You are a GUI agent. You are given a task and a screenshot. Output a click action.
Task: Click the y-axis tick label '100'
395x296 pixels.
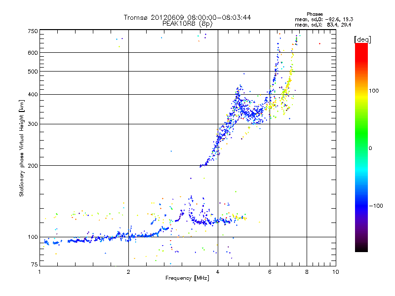click(33, 237)
